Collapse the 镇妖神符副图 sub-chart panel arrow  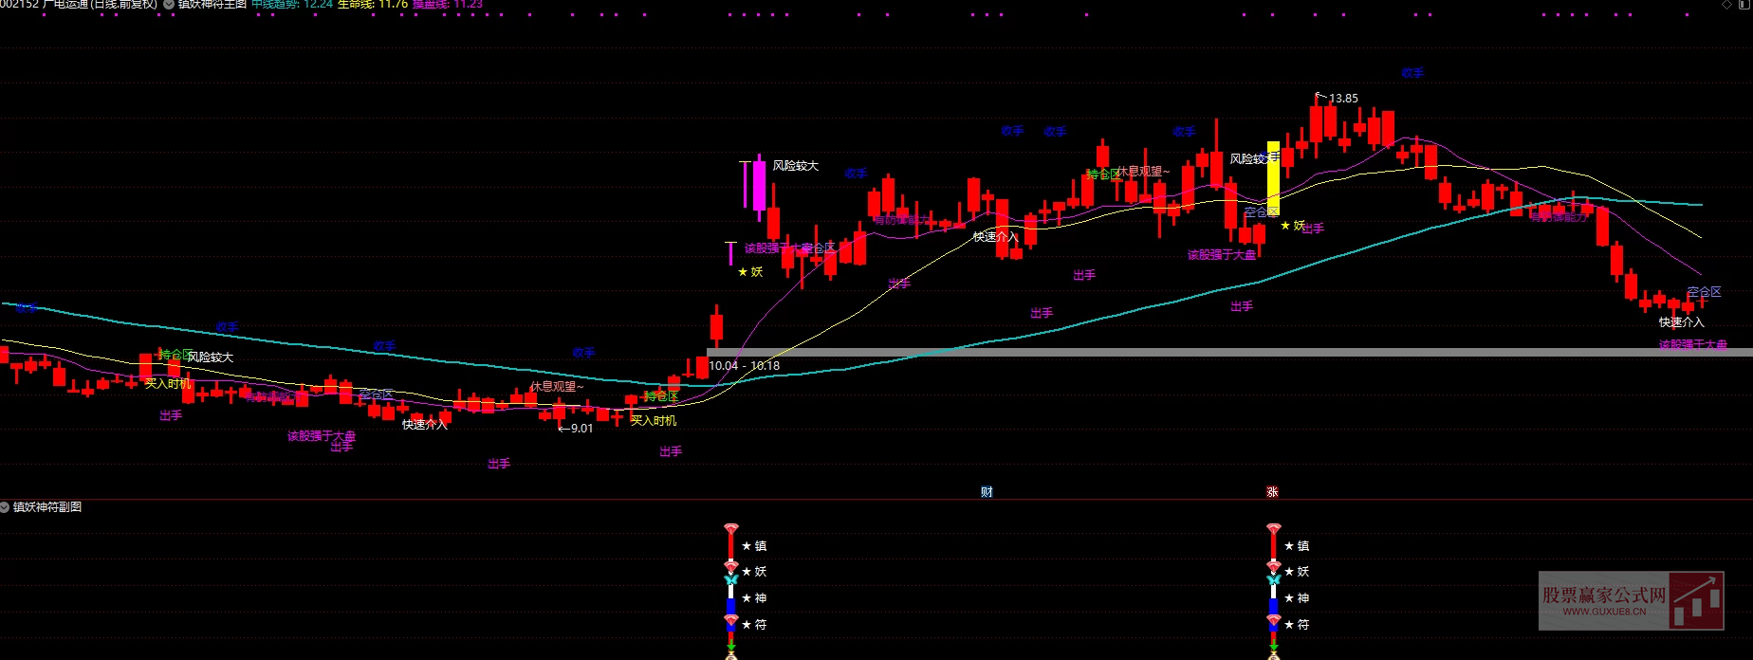point(5,507)
